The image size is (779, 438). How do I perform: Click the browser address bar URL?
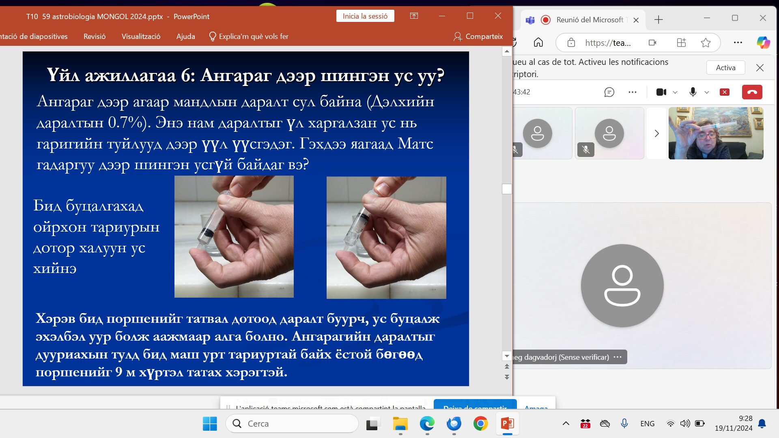(608, 43)
